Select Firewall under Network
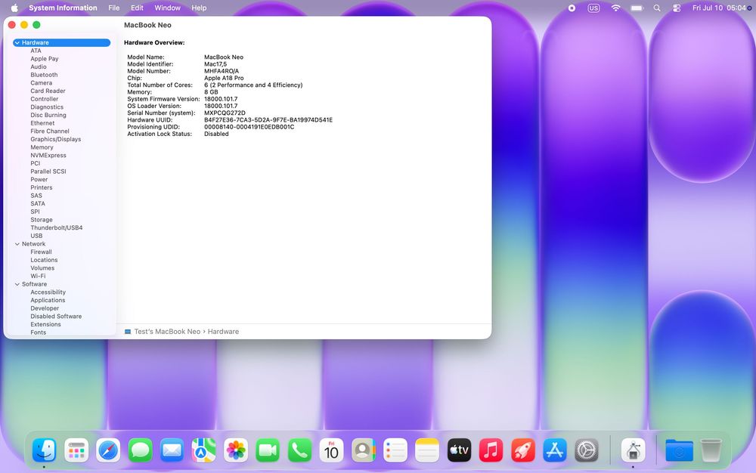The height and width of the screenshot is (473, 756). (41, 252)
